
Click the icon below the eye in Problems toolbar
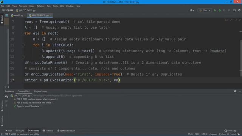(x=6, y=101)
